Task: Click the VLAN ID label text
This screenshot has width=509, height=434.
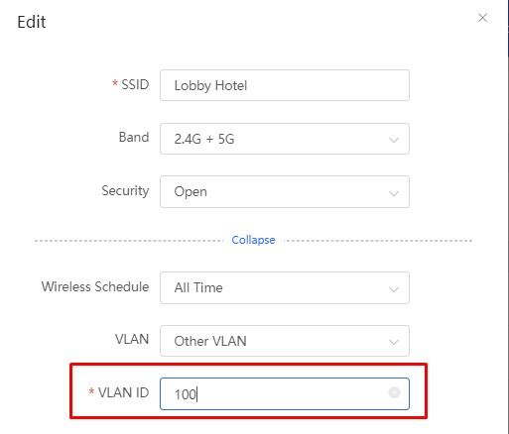Action: point(124,392)
